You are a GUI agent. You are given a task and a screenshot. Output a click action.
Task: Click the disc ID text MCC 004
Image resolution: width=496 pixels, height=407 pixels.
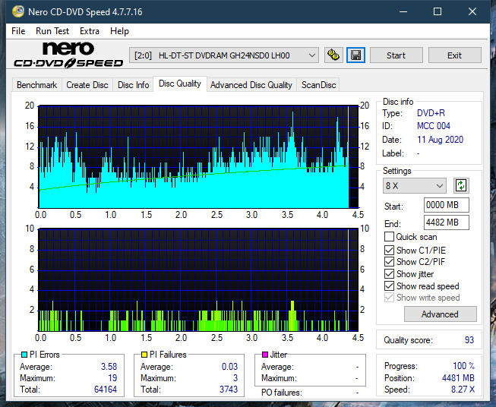click(434, 126)
